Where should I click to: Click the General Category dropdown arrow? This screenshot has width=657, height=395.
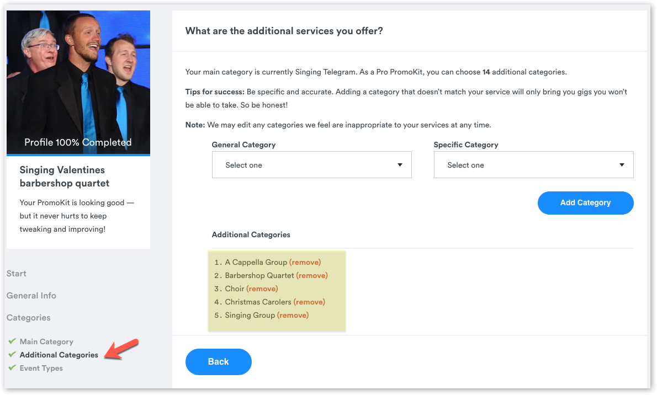(400, 165)
